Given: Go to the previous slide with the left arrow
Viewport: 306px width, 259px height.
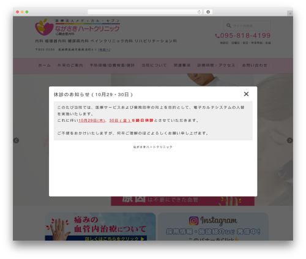Looking at the screenshot, I should pos(16,140).
